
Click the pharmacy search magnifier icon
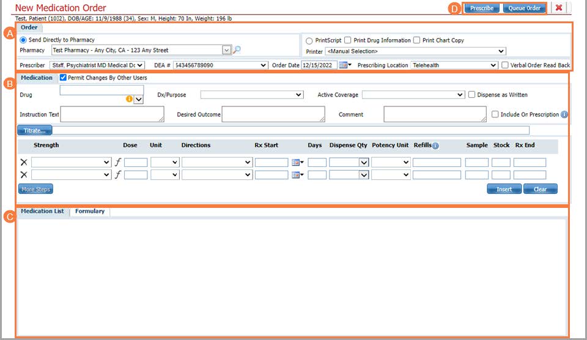(237, 50)
